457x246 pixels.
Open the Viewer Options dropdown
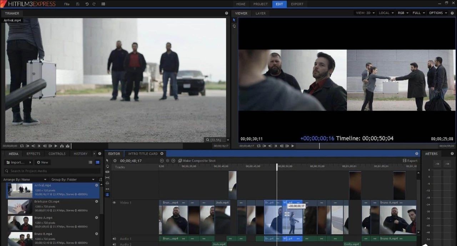click(x=438, y=13)
